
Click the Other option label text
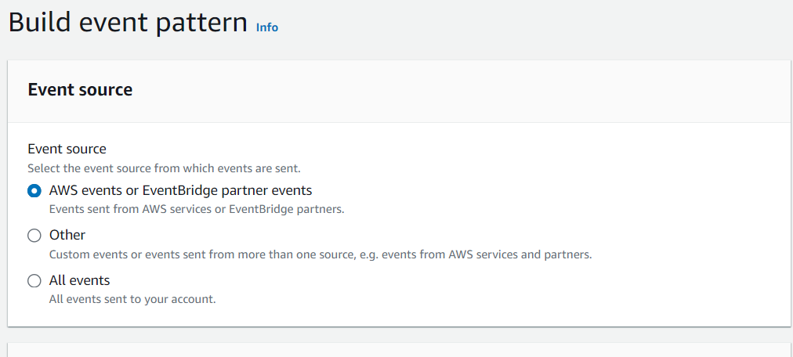point(67,236)
